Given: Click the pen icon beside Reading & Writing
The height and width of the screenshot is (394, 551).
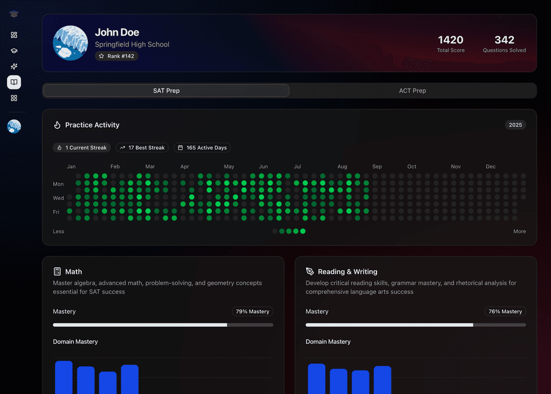Looking at the screenshot, I should pyautogui.click(x=310, y=272).
